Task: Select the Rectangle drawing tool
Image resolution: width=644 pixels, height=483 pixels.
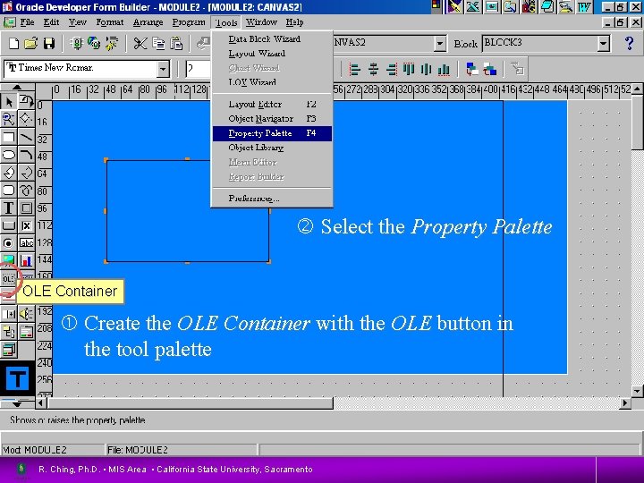Action: click(9, 137)
